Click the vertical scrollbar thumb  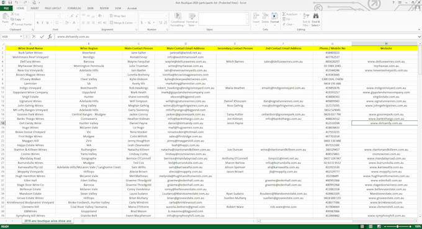coord(420,59)
